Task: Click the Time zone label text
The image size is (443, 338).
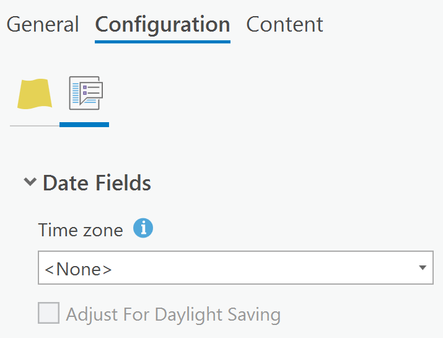Action: click(81, 229)
